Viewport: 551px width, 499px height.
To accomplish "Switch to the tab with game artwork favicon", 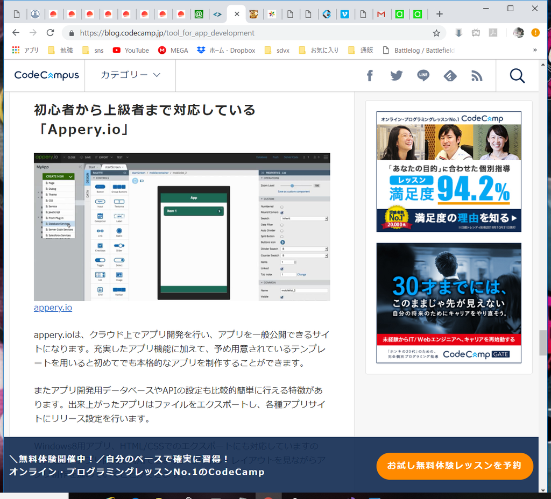I will (254, 14).
